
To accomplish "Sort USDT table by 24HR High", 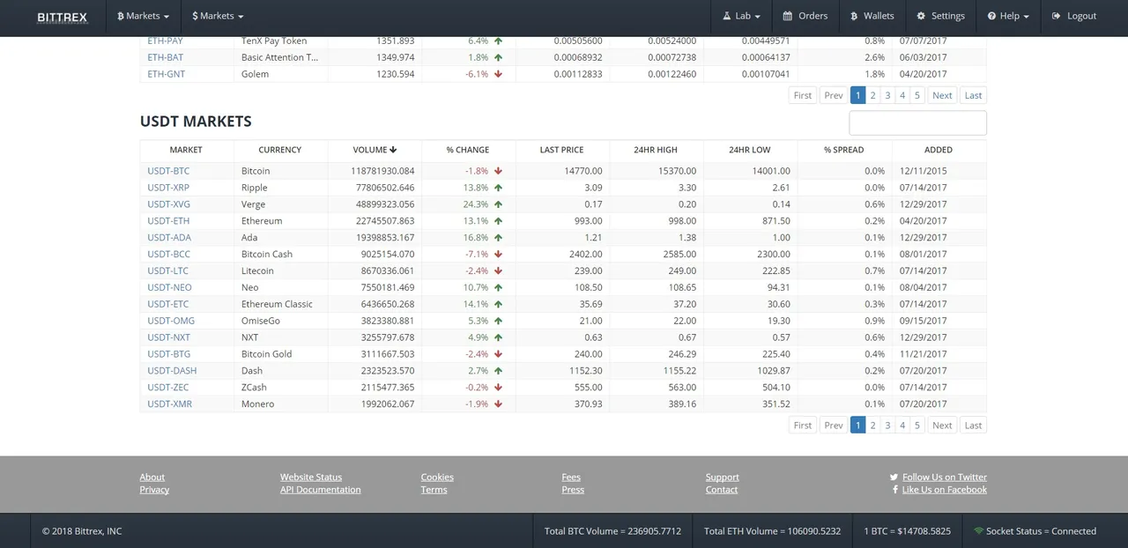I will [656, 150].
